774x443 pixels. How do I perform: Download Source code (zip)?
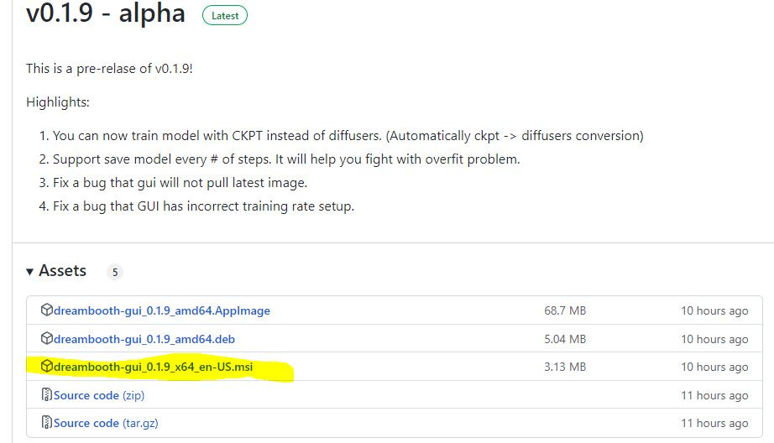pos(99,396)
